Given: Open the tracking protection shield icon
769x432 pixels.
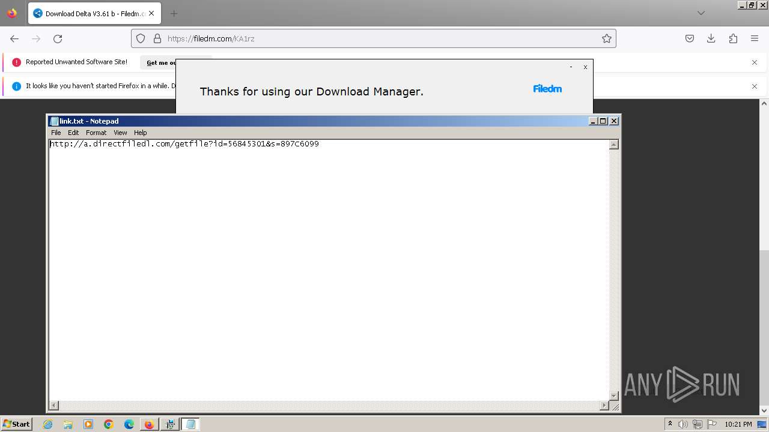Looking at the screenshot, I should (x=141, y=38).
